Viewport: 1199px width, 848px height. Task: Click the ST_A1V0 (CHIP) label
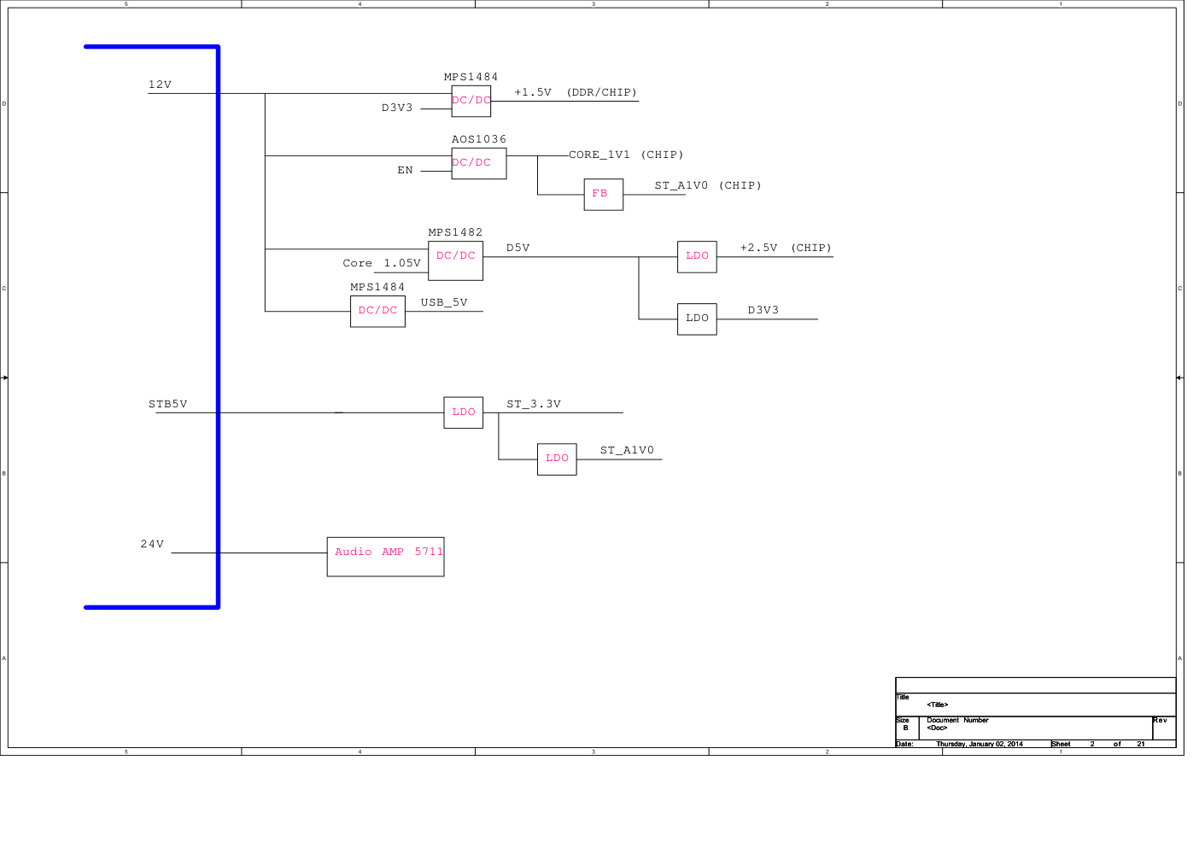pos(708,185)
